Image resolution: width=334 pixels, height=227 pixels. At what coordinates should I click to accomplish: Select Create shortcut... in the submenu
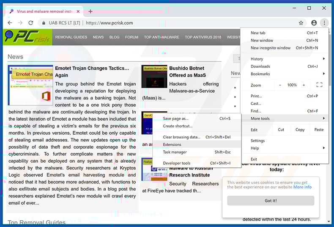[197, 126]
